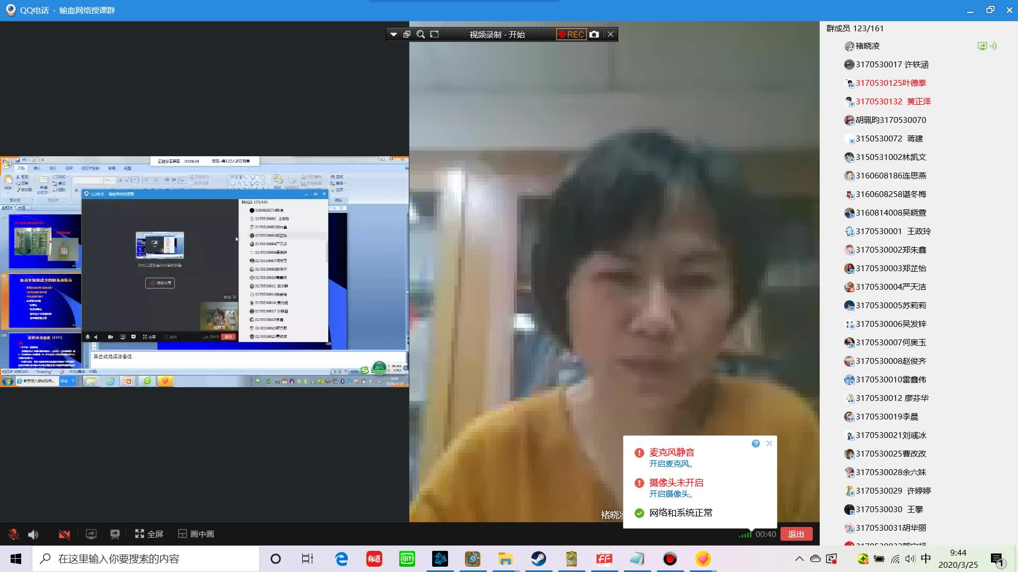Open the red recorder app taskbar icon
This screenshot has height=572, width=1018.
[670, 559]
